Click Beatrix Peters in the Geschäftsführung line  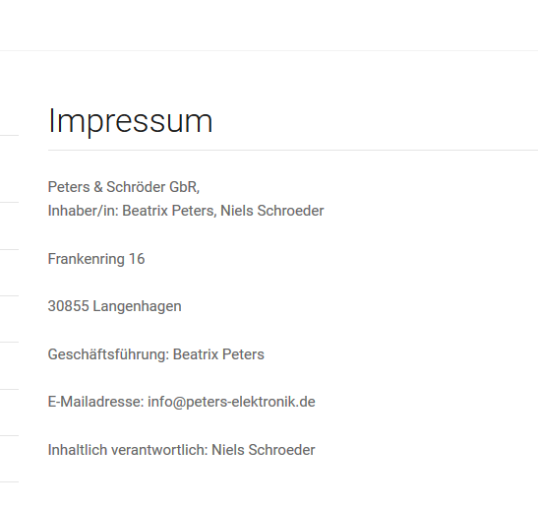coord(218,354)
